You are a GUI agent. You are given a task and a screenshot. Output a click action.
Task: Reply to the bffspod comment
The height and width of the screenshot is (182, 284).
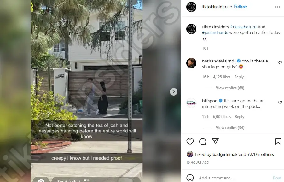(239, 117)
